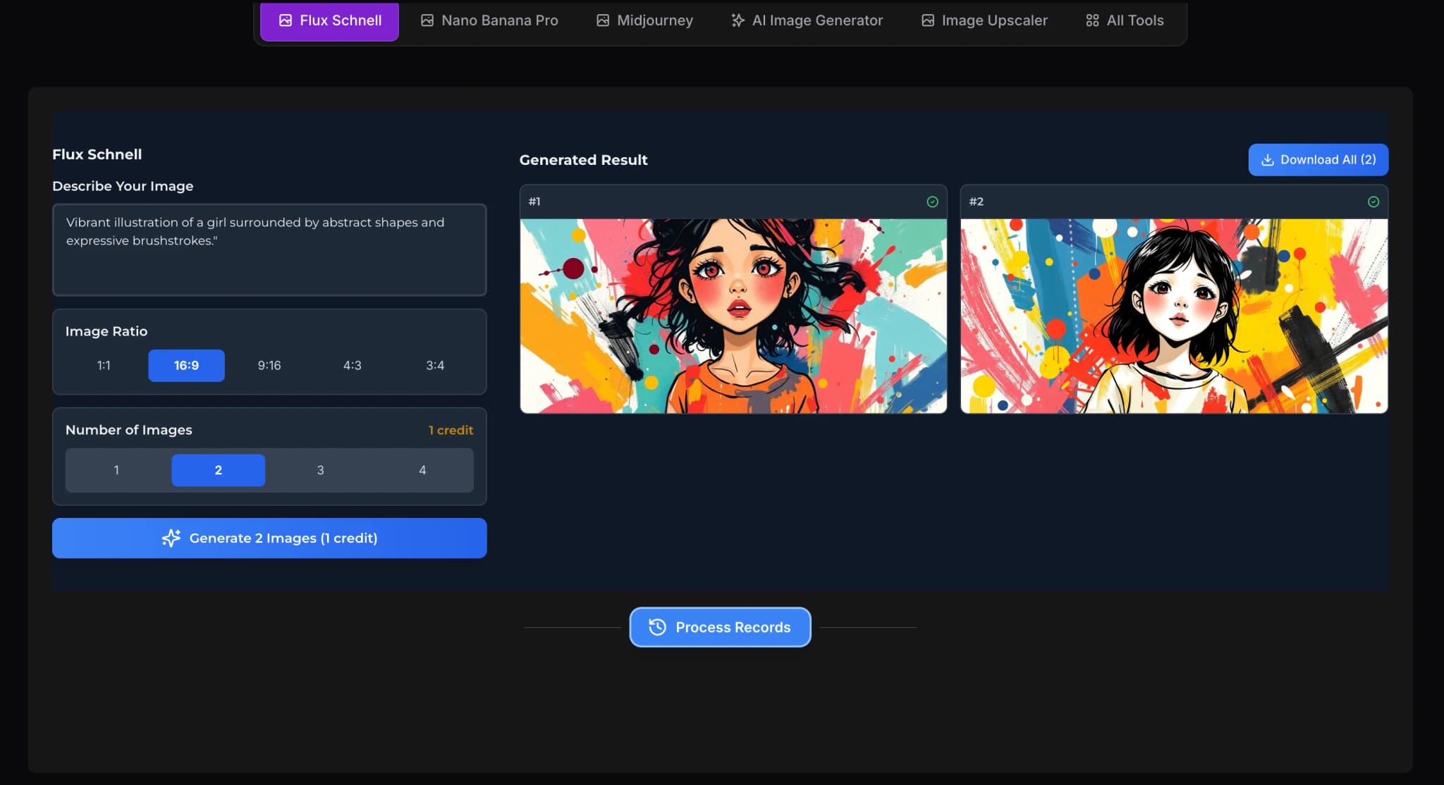The width and height of the screenshot is (1444, 785).
Task: Click the green check badge on image #1
Action: pos(931,202)
